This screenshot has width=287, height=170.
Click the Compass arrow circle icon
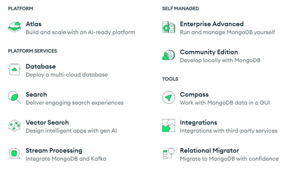coord(168,97)
